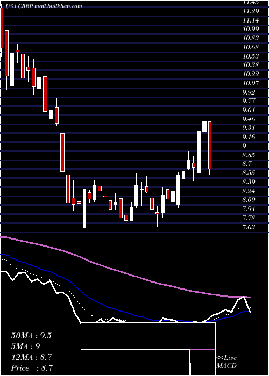Click the 10.07 price axis label
269x376 pixels.
click(x=251, y=83)
